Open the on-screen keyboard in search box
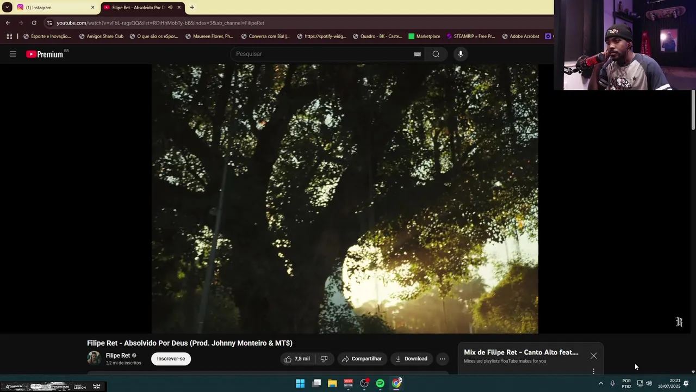This screenshot has width=696, height=392. [417, 54]
